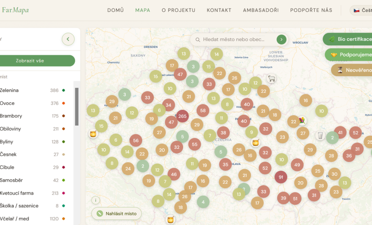Click the Samosběr green dot
372x225 pixels.
pyautogui.click(x=64, y=180)
